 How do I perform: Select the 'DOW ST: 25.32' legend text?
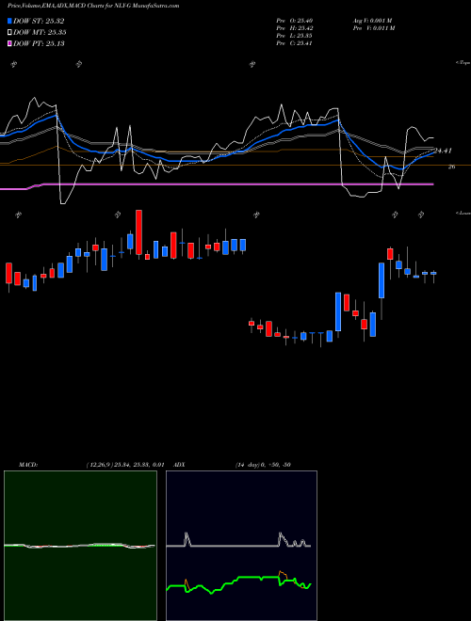39,21
